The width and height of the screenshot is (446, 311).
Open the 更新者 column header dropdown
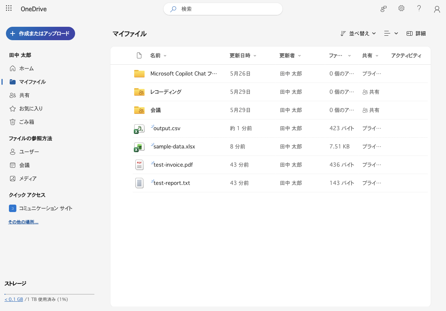[x=290, y=56]
